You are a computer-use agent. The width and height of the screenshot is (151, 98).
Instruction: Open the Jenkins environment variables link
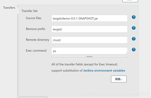(104, 71)
